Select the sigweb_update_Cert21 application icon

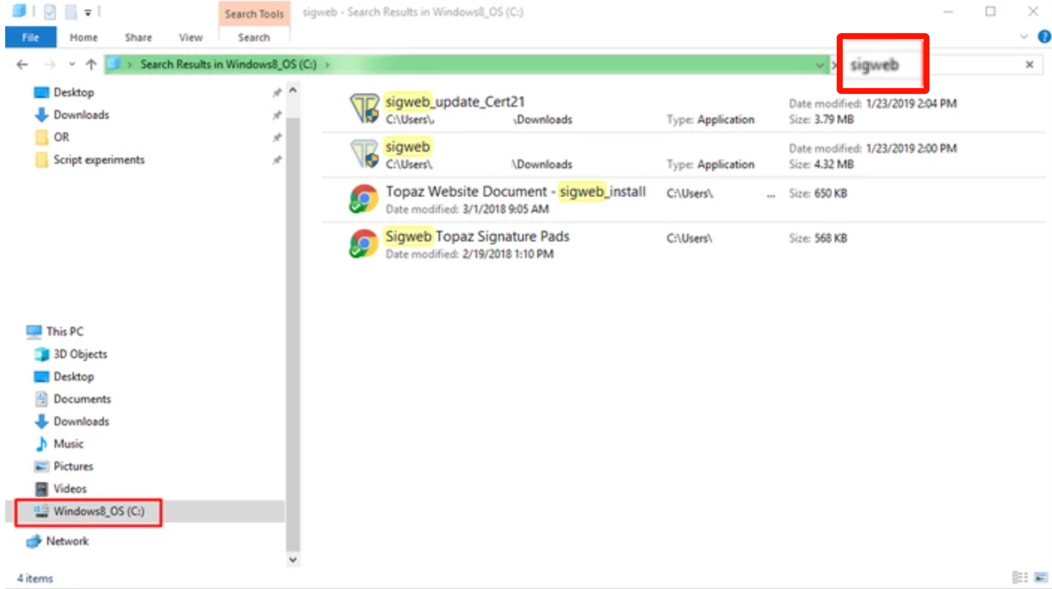pyautogui.click(x=365, y=110)
